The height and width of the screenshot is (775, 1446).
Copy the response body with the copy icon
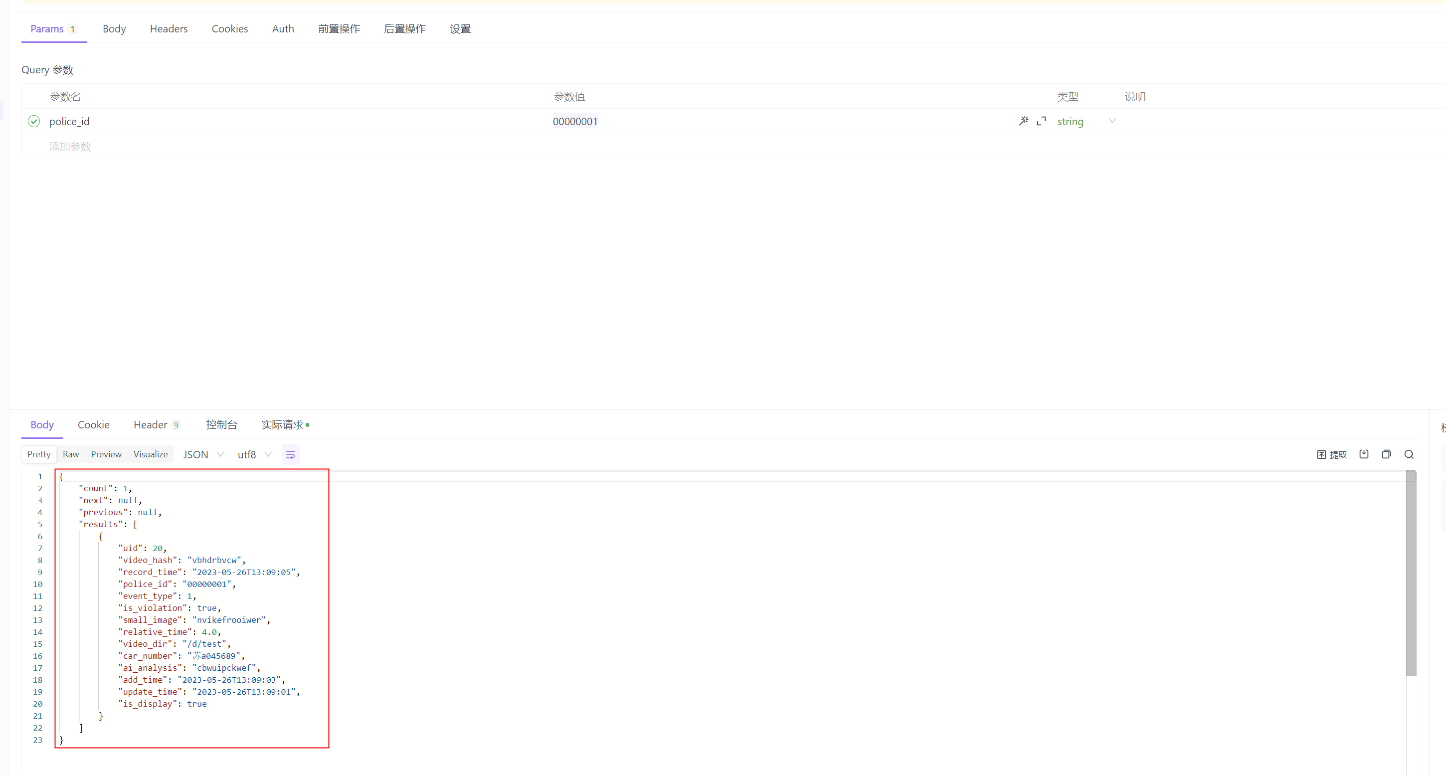tap(1387, 454)
